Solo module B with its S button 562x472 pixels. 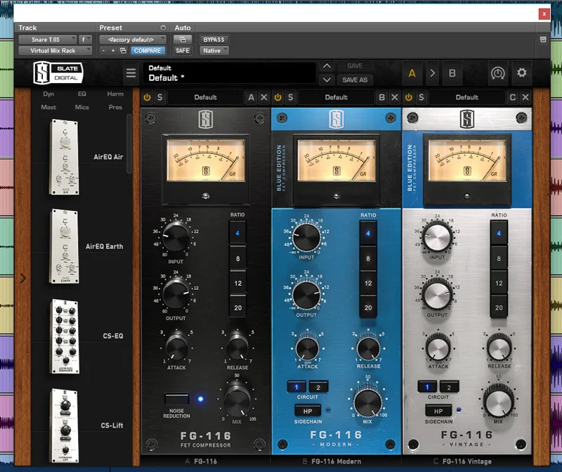coord(291,97)
